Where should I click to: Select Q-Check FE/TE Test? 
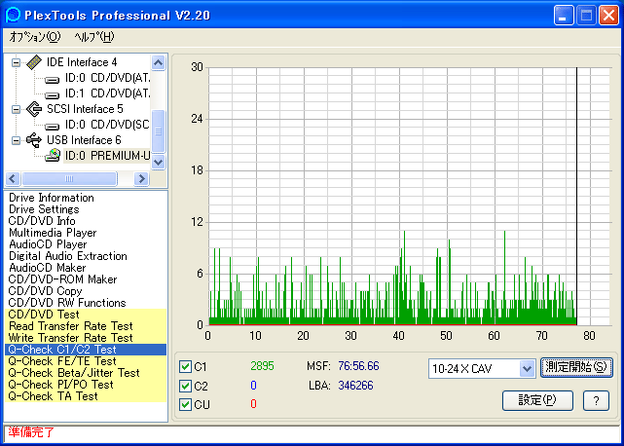click(86, 361)
